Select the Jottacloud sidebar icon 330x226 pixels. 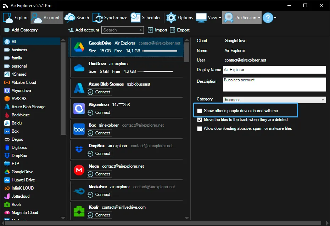coord(7,196)
